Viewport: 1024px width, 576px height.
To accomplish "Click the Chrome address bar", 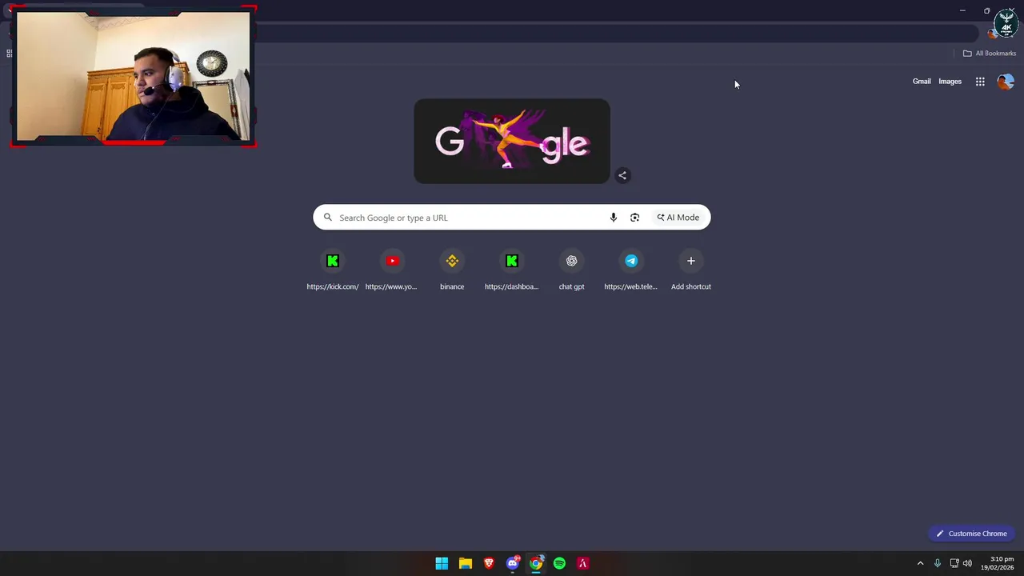I will click(x=616, y=34).
